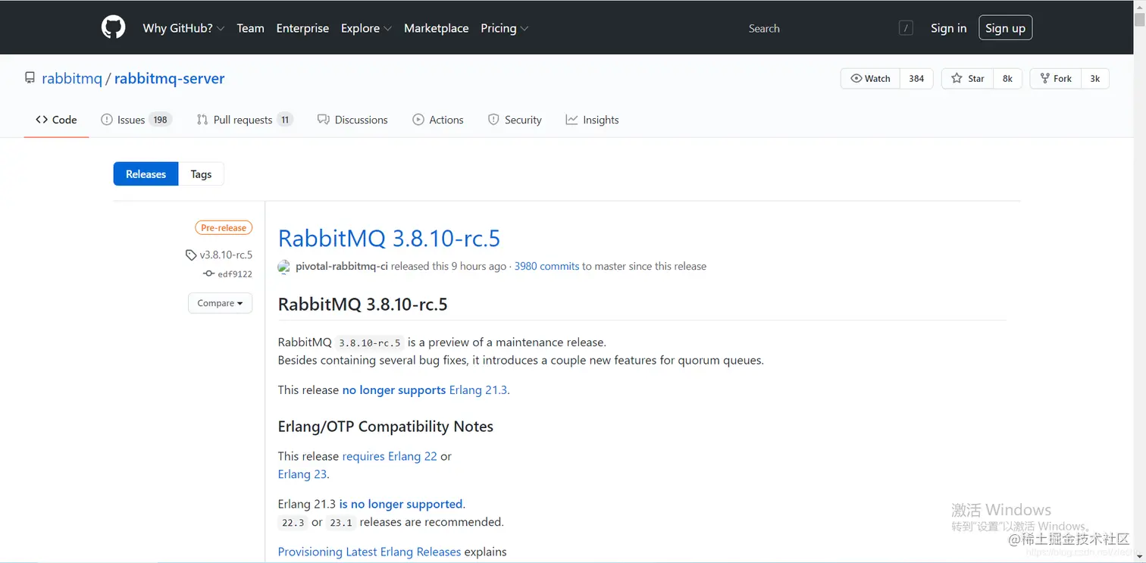Click the Insights graph icon
The width and height of the screenshot is (1146, 563).
click(x=571, y=120)
